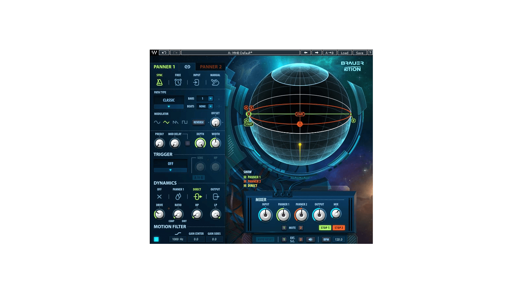Image resolution: width=522 pixels, height=293 pixels.
Task: Set dynamics to Output icon
Action: 216,197
